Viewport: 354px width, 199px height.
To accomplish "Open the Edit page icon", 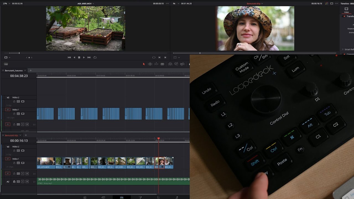I will coord(122,197).
